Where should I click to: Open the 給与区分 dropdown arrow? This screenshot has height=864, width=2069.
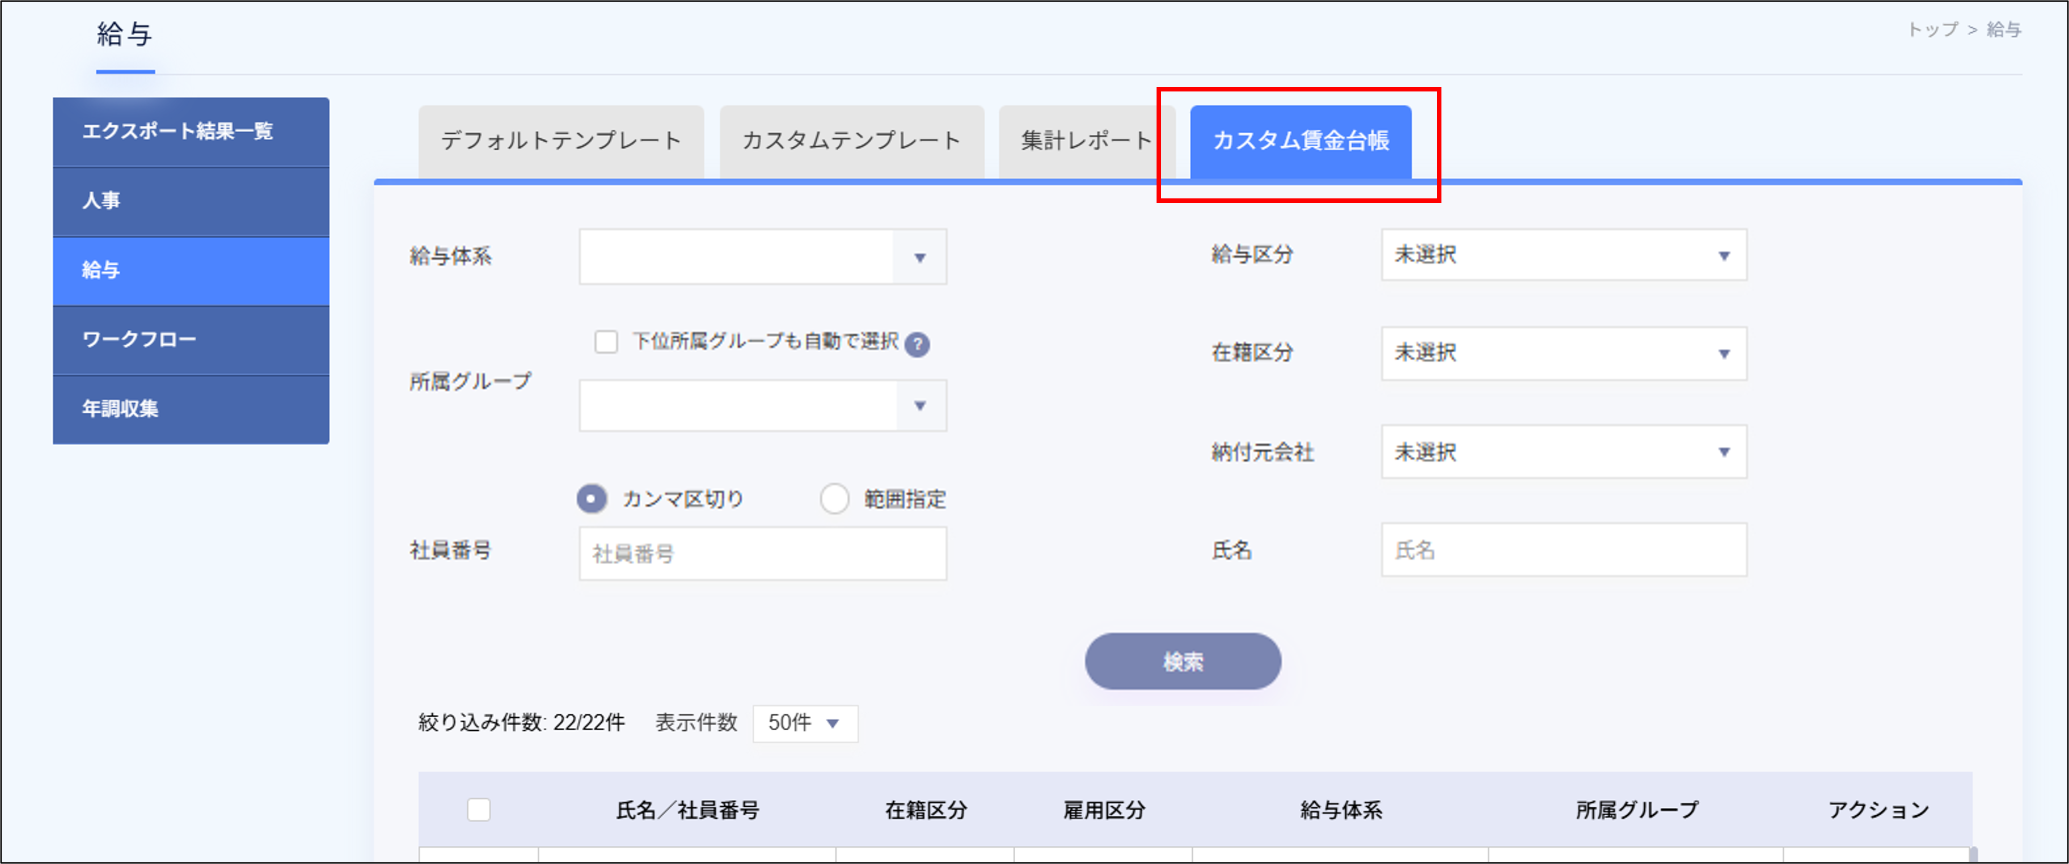click(x=1723, y=255)
